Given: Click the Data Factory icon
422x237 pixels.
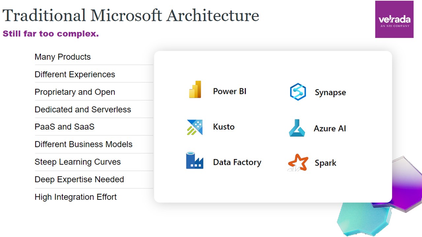Looking at the screenshot, I should pos(195,161).
